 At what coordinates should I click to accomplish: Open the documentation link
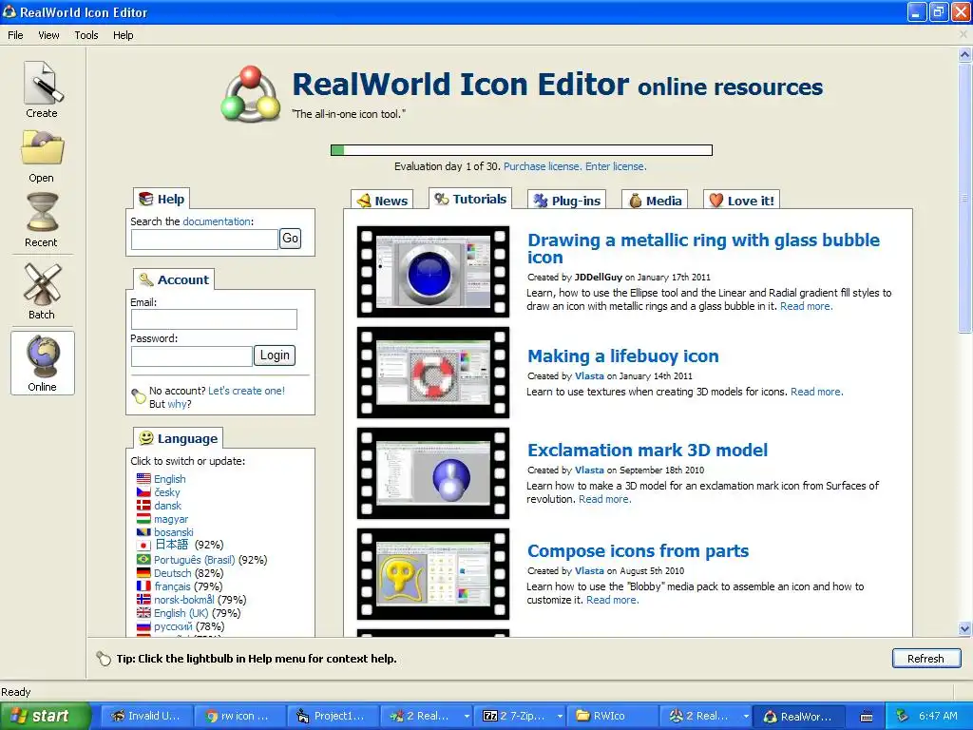[x=217, y=221]
